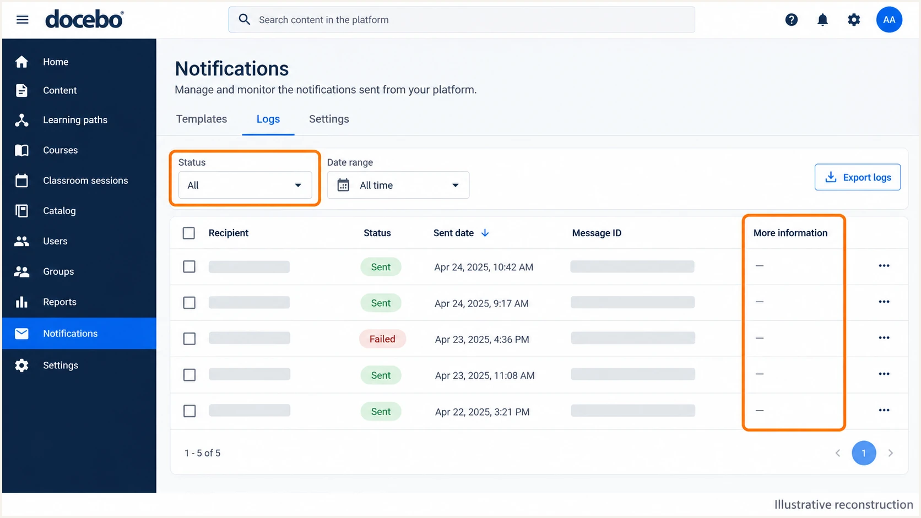Click the Export logs button
Viewport: 921px width, 518px height.
858,177
